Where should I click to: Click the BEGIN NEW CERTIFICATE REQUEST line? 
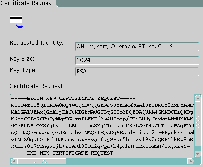(73, 99)
